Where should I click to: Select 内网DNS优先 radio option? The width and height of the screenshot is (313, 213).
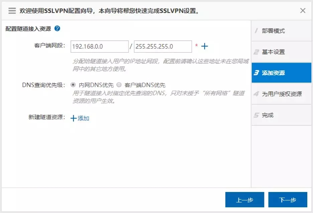click(x=73, y=85)
